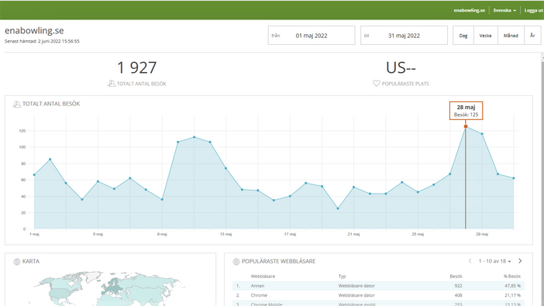The image size is (544, 306).
Task: Click Logga ut link
Action: pos(534,10)
